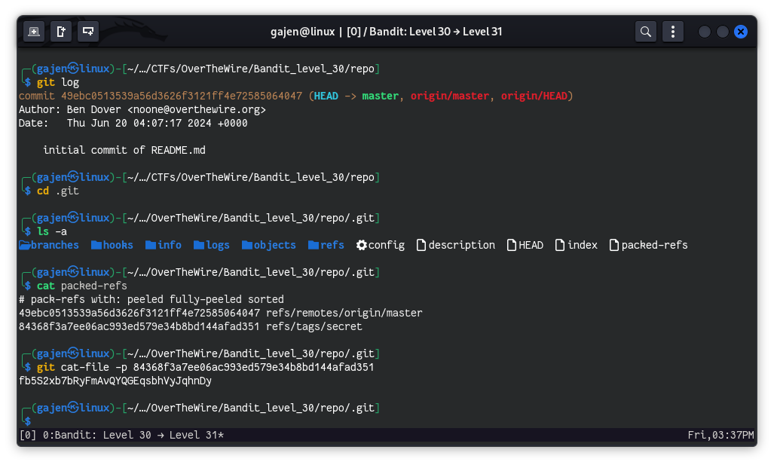Click the leftmost plus-in-box icon in title bar
This screenshot has width=774, height=465.
click(x=34, y=32)
